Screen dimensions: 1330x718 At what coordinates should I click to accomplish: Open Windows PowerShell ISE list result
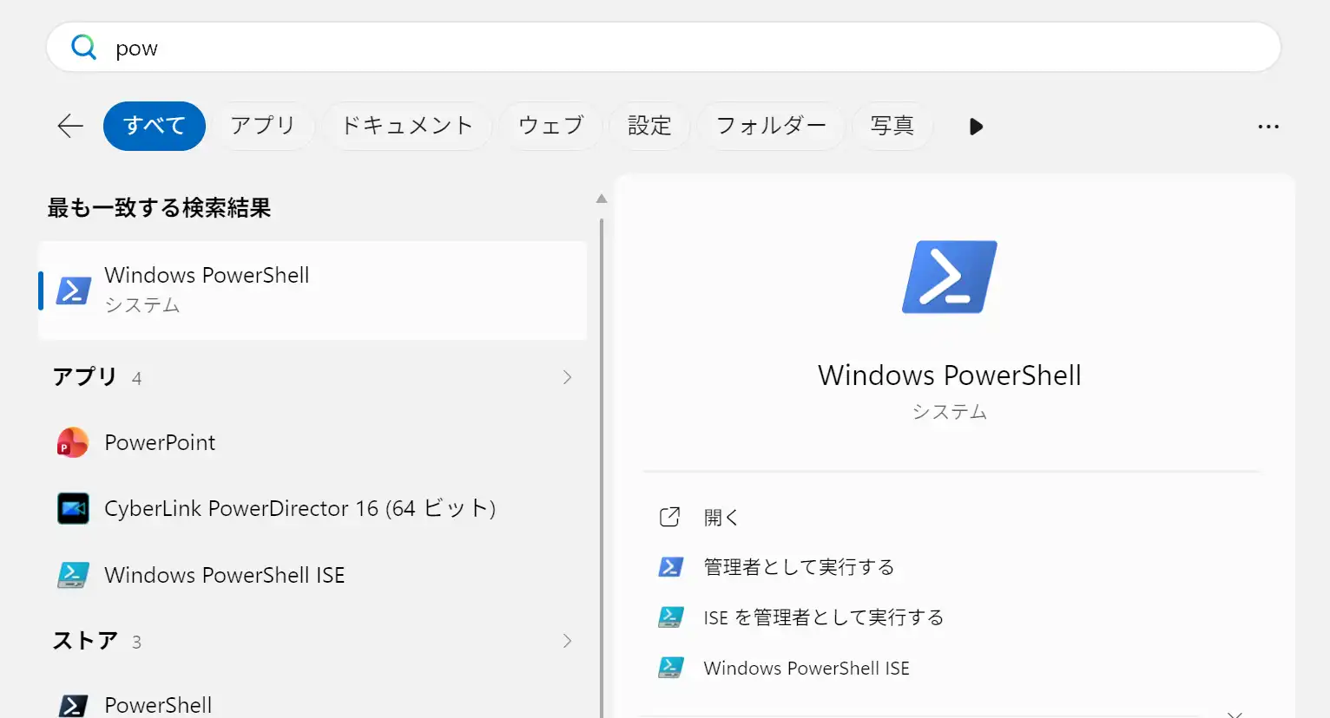313,575
